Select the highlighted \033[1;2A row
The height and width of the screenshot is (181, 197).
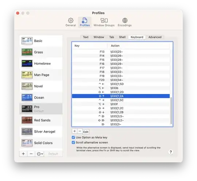121,96
